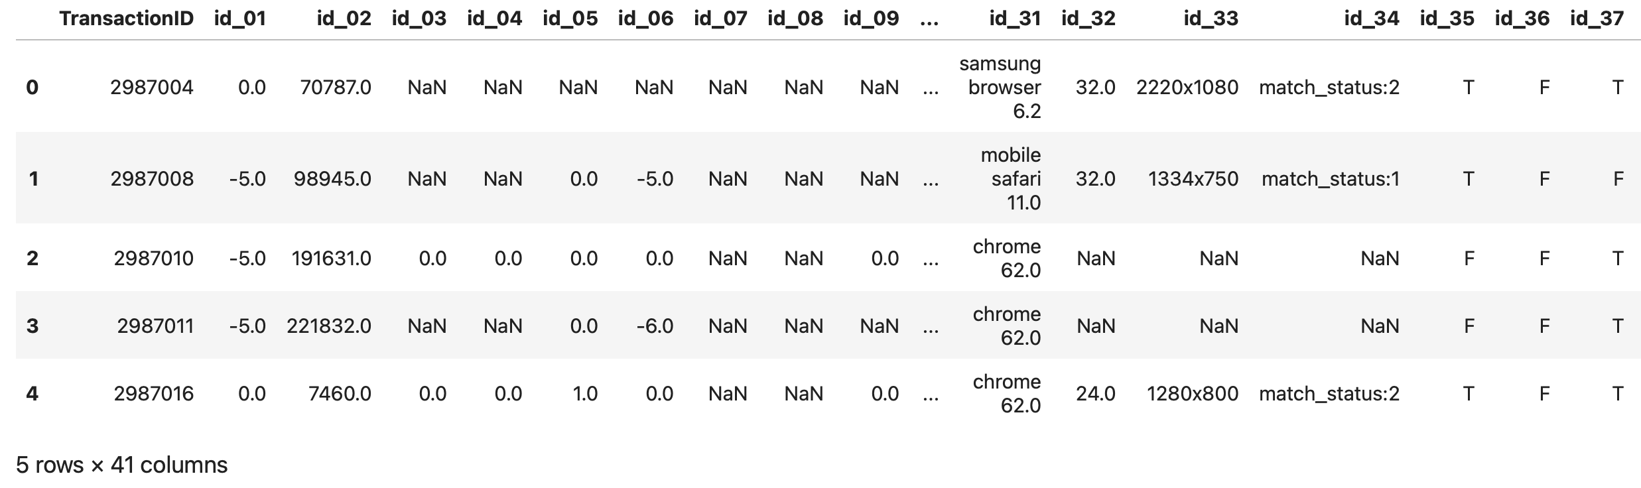Select the id_33 column header
This screenshot has height=488, width=1641.
tap(1211, 19)
